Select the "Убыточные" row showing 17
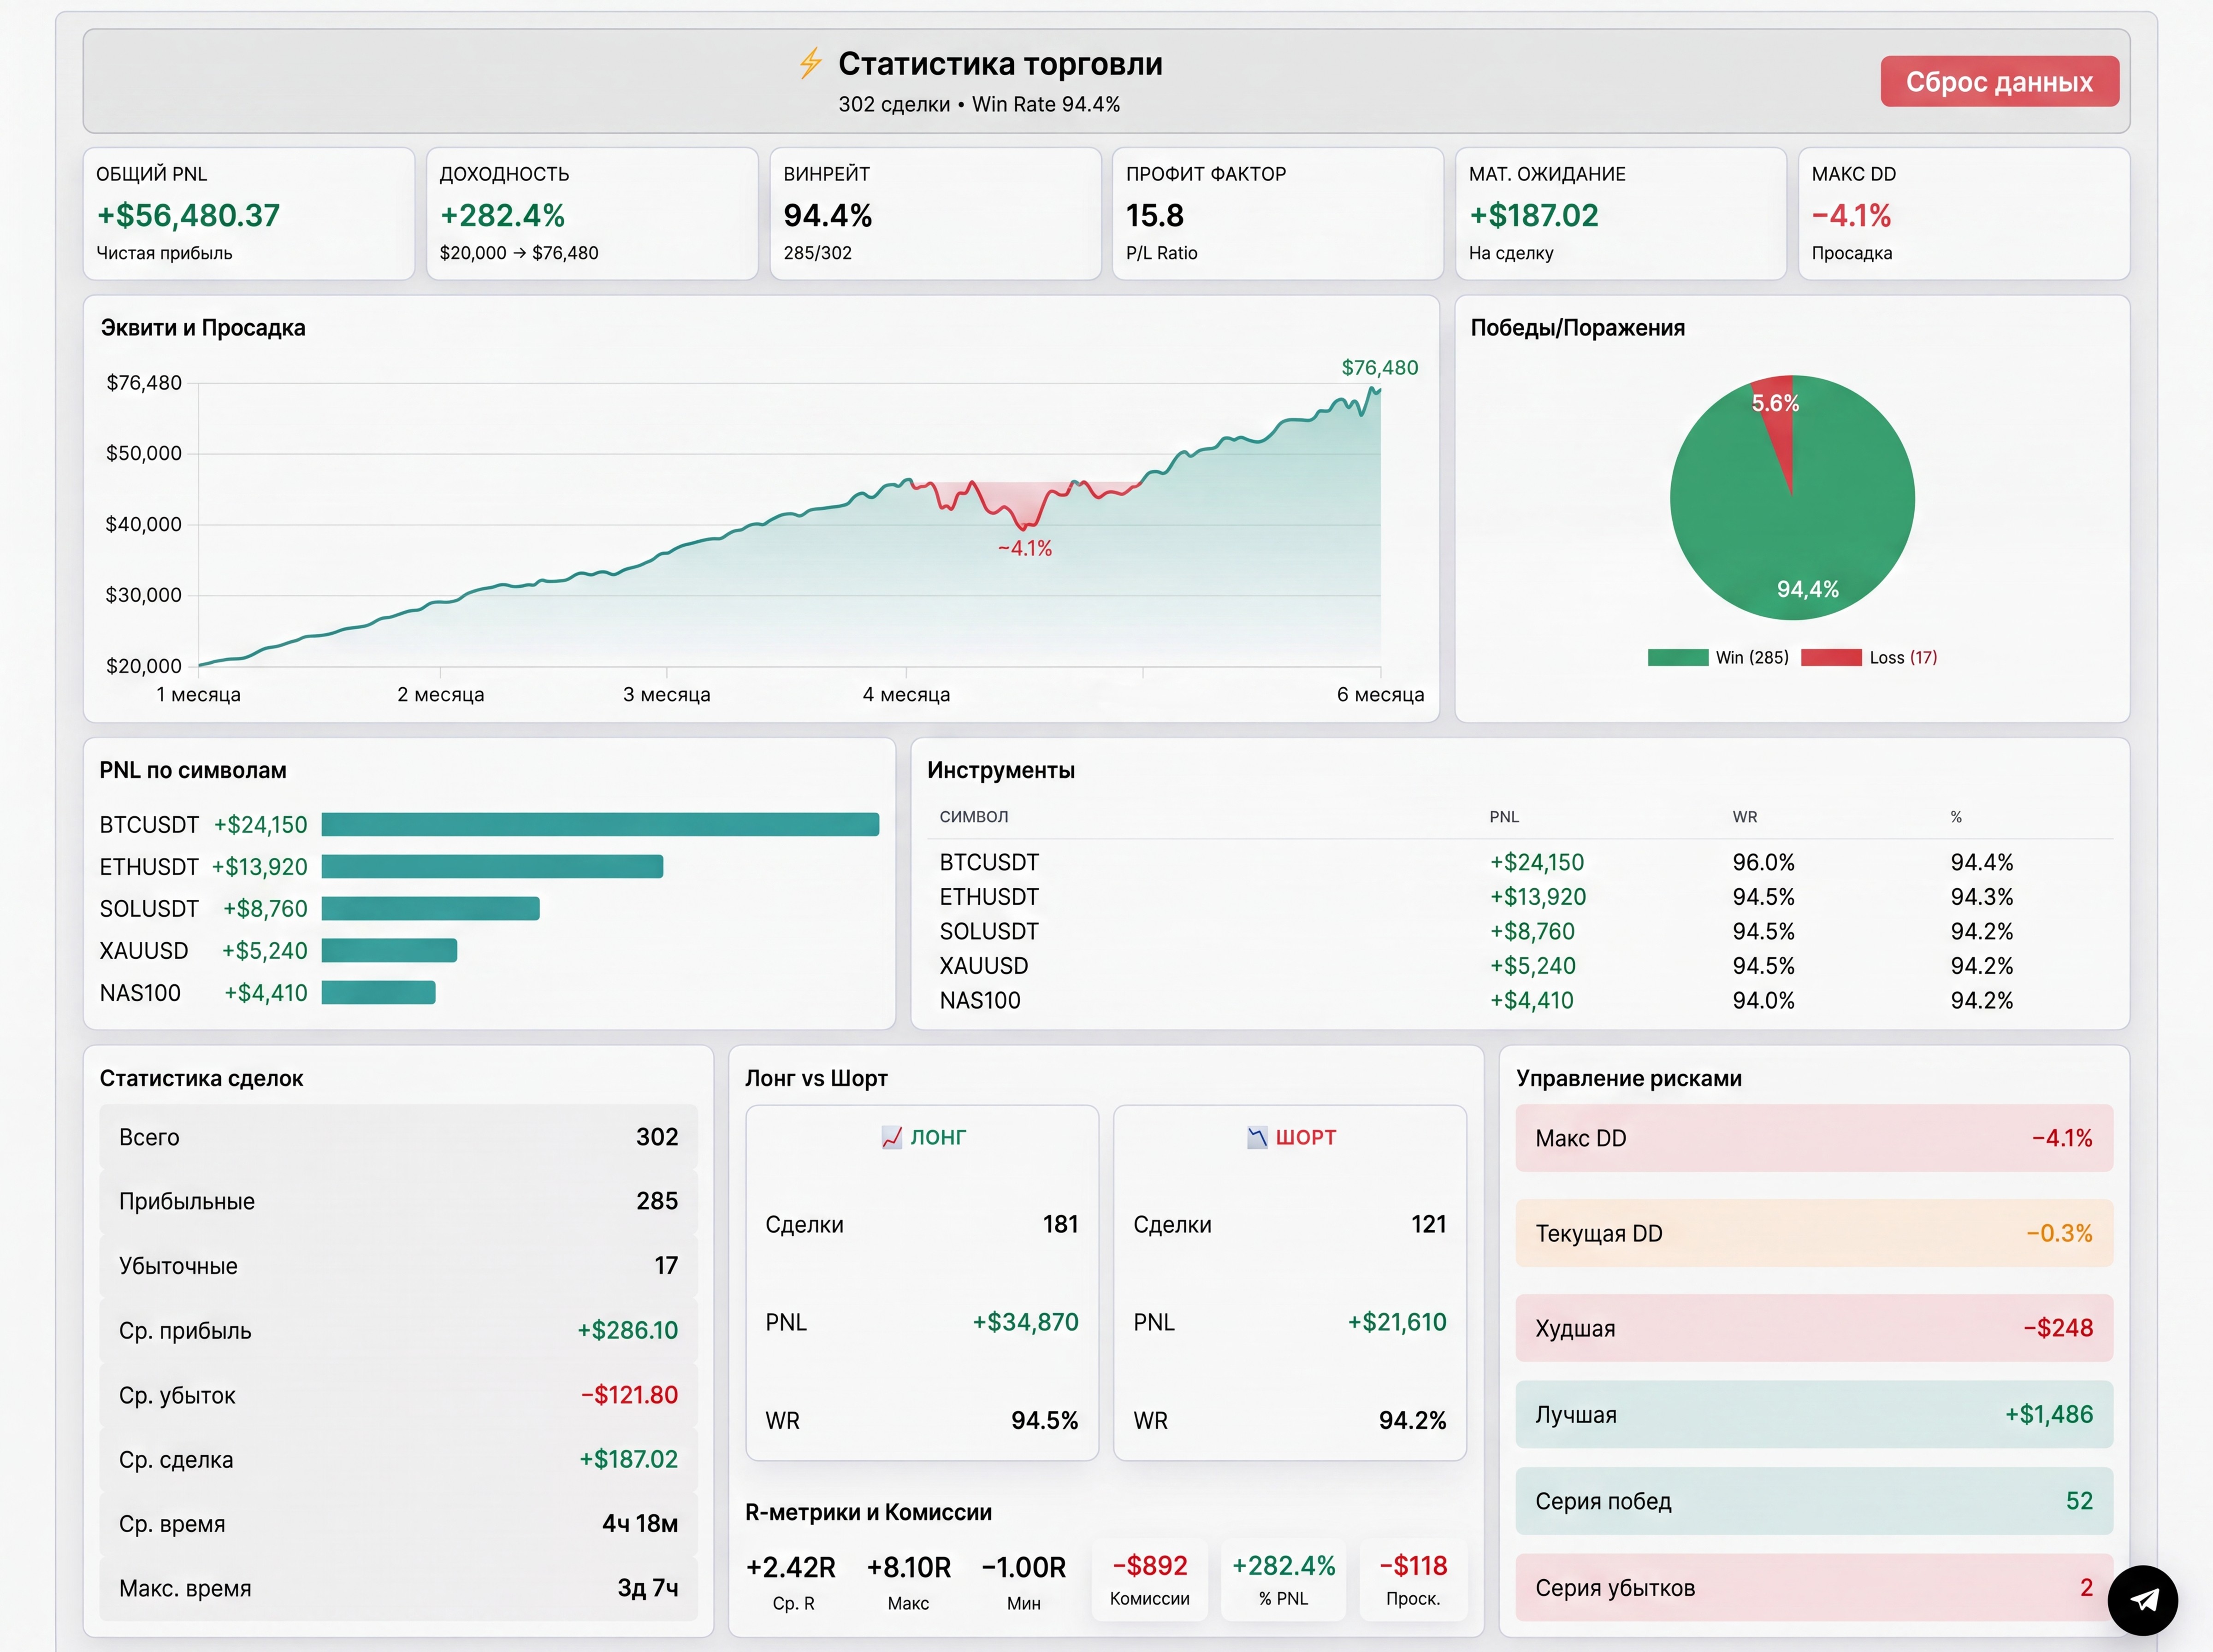Screen dimensions: 2213x1652 pos(398,1266)
